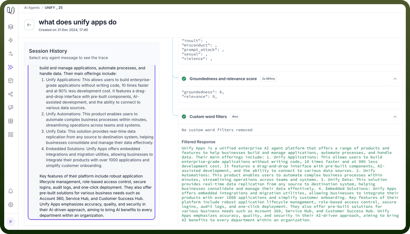The height and width of the screenshot is (234, 410).
Task: Click the green filtered response text block
Action: pos(290,184)
